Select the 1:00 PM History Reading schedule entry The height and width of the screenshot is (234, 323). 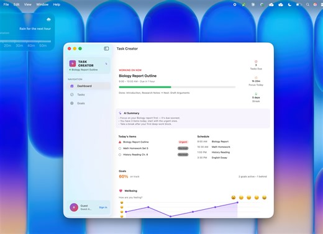(x=214, y=152)
